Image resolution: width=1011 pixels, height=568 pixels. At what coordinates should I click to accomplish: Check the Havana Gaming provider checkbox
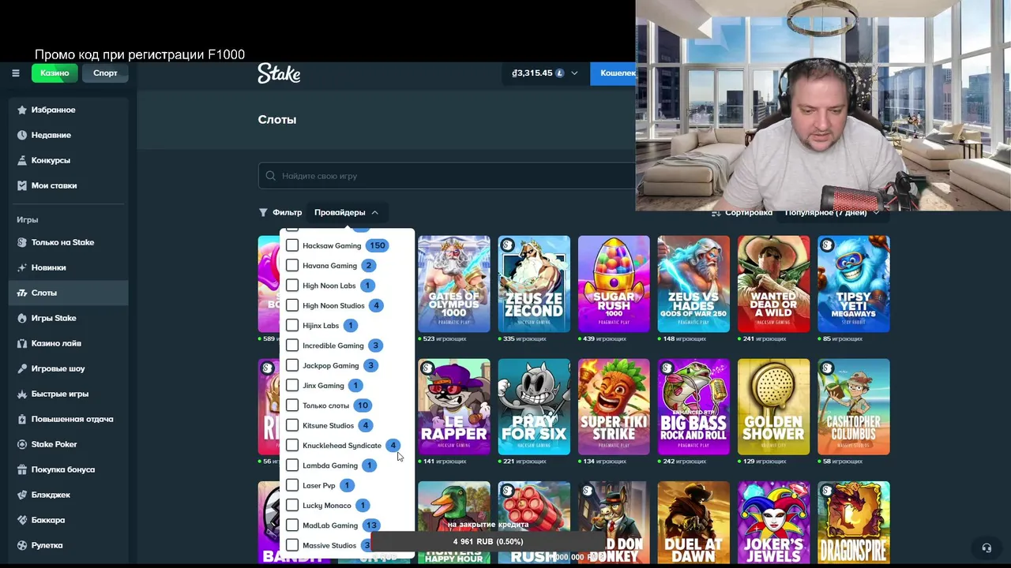pos(292,265)
